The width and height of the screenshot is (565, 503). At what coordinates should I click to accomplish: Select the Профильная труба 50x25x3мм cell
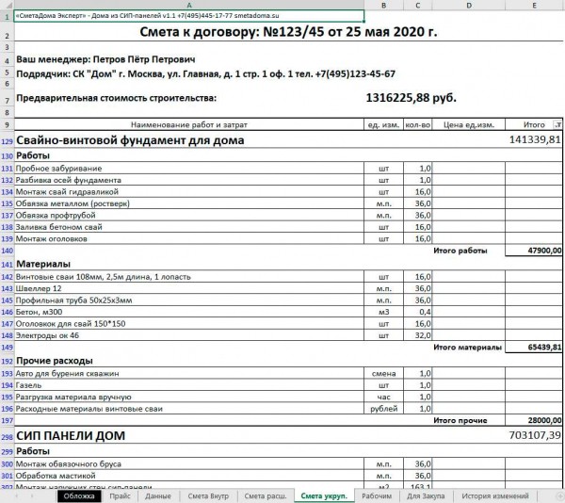(189, 300)
